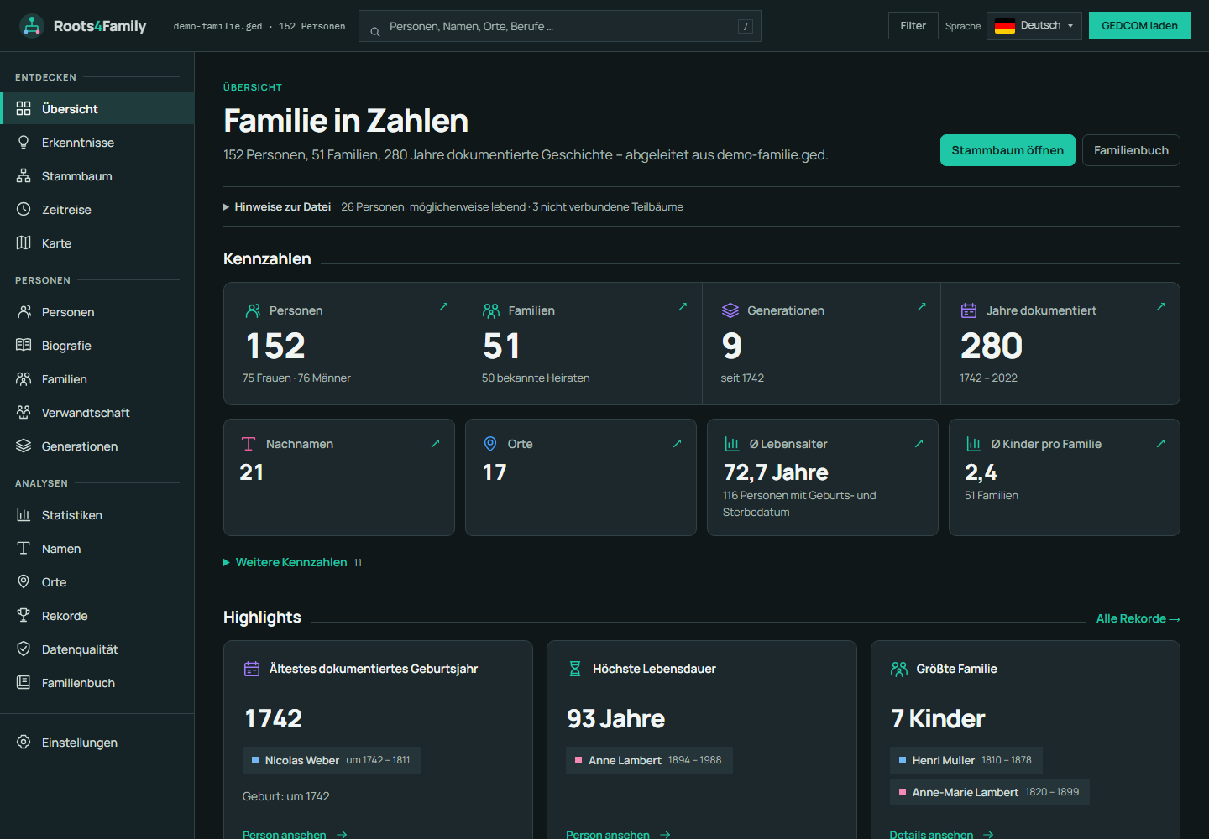Click the Karte map icon
Image resolution: width=1209 pixels, height=839 pixels.
[x=24, y=242]
